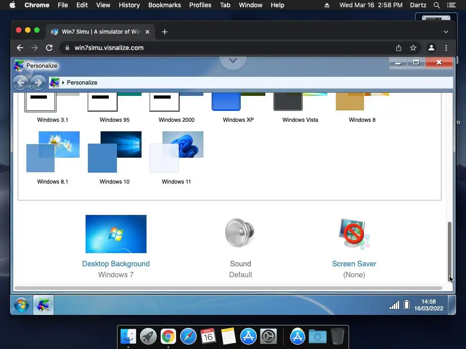Image resolution: width=466 pixels, height=349 pixels.
Task: Click the Personalize taskbar button
Action: (x=43, y=305)
